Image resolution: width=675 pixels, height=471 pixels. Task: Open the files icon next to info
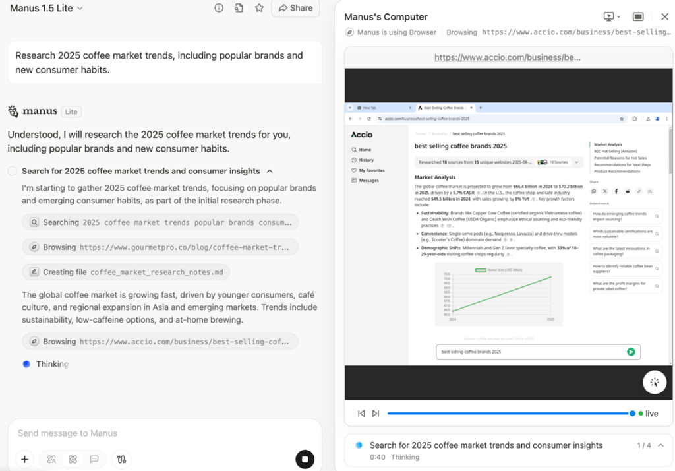click(x=239, y=8)
